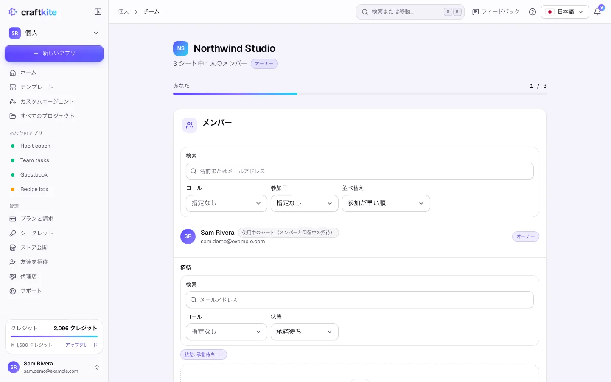
Task: Click the SR avatar in Sam Rivera member row
Action: click(x=188, y=236)
